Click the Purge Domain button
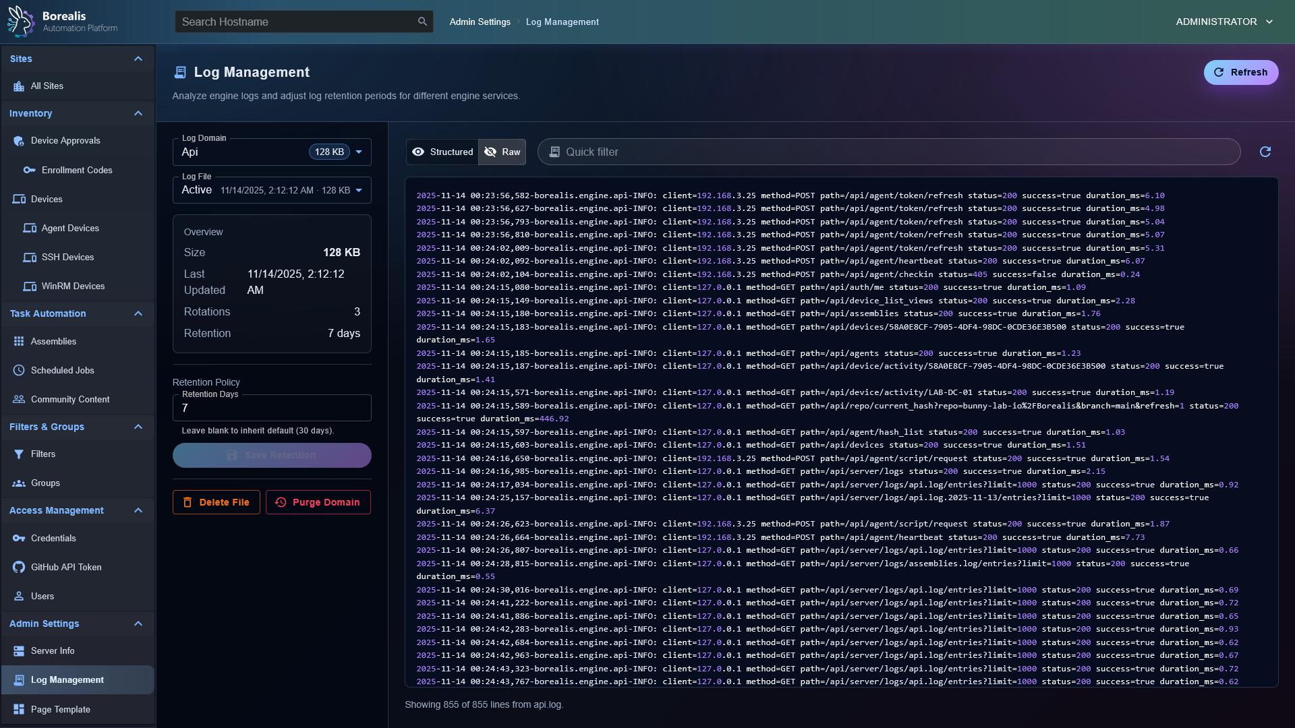This screenshot has height=728, width=1295. click(x=318, y=502)
